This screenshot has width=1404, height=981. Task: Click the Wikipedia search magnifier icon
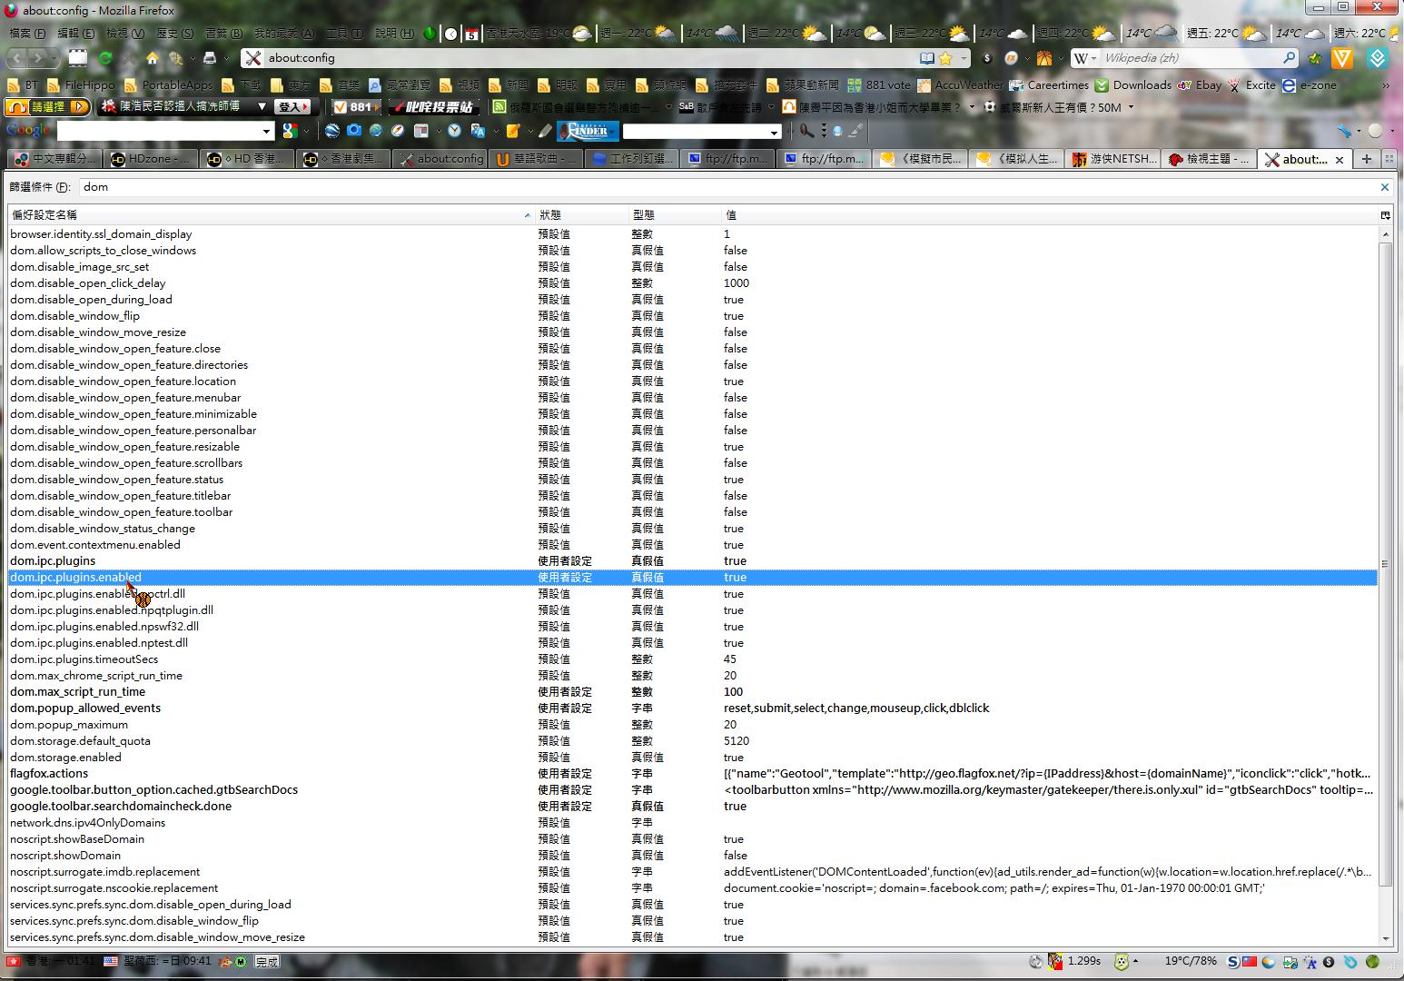point(1289,58)
